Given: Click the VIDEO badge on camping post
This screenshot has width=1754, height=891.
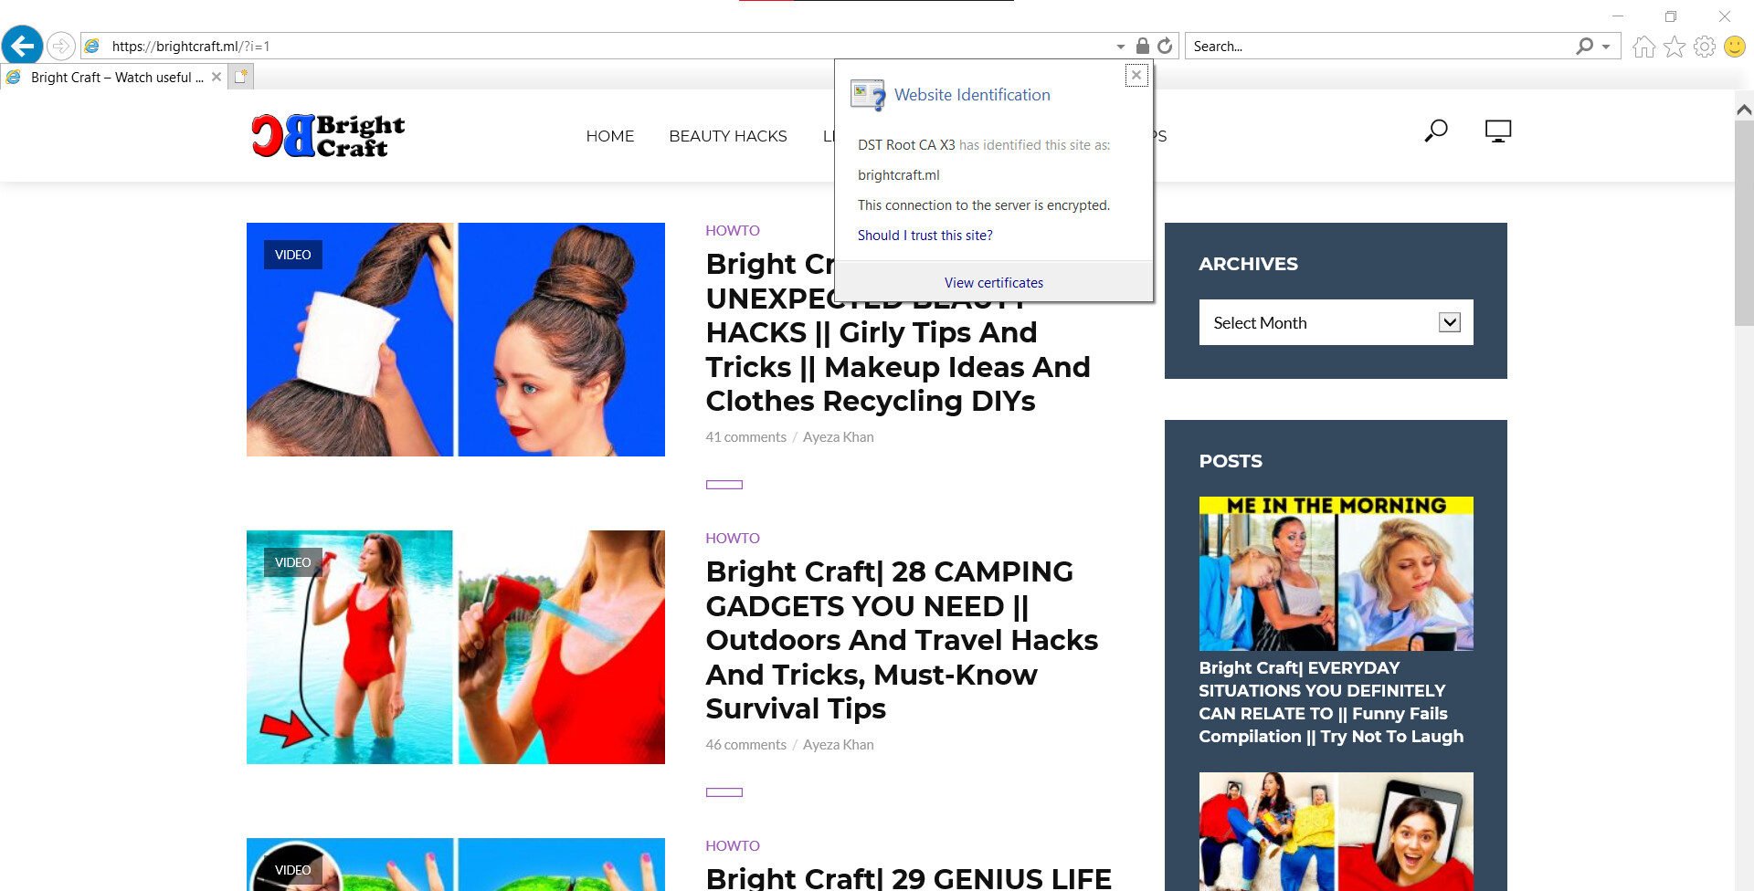Looking at the screenshot, I should click(293, 562).
